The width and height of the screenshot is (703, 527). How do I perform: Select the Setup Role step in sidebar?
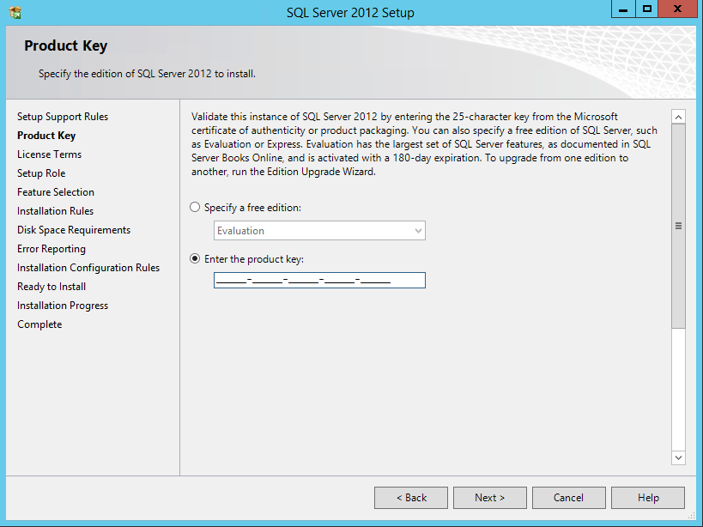(41, 173)
